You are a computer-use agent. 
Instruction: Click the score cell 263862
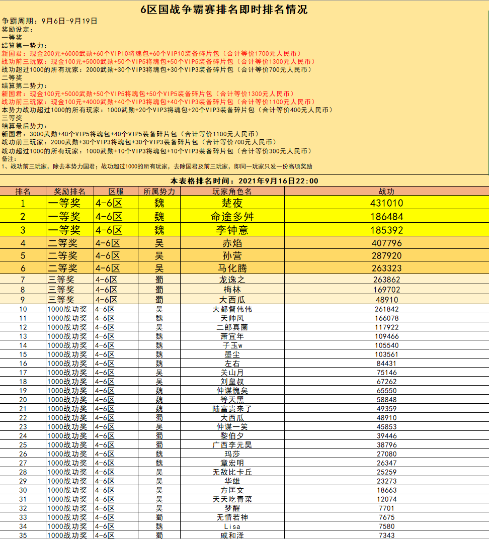[x=386, y=279]
